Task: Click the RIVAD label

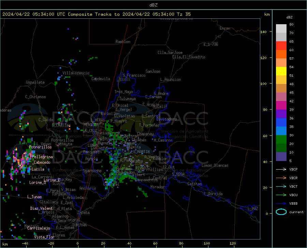Action: [141, 168]
